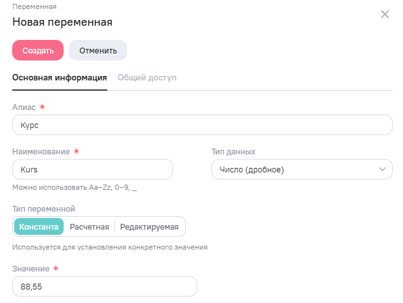The width and height of the screenshot is (403, 303).
Task: Focus the Алиас field containing Курс
Action: pyautogui.click(x=202, y=125)
